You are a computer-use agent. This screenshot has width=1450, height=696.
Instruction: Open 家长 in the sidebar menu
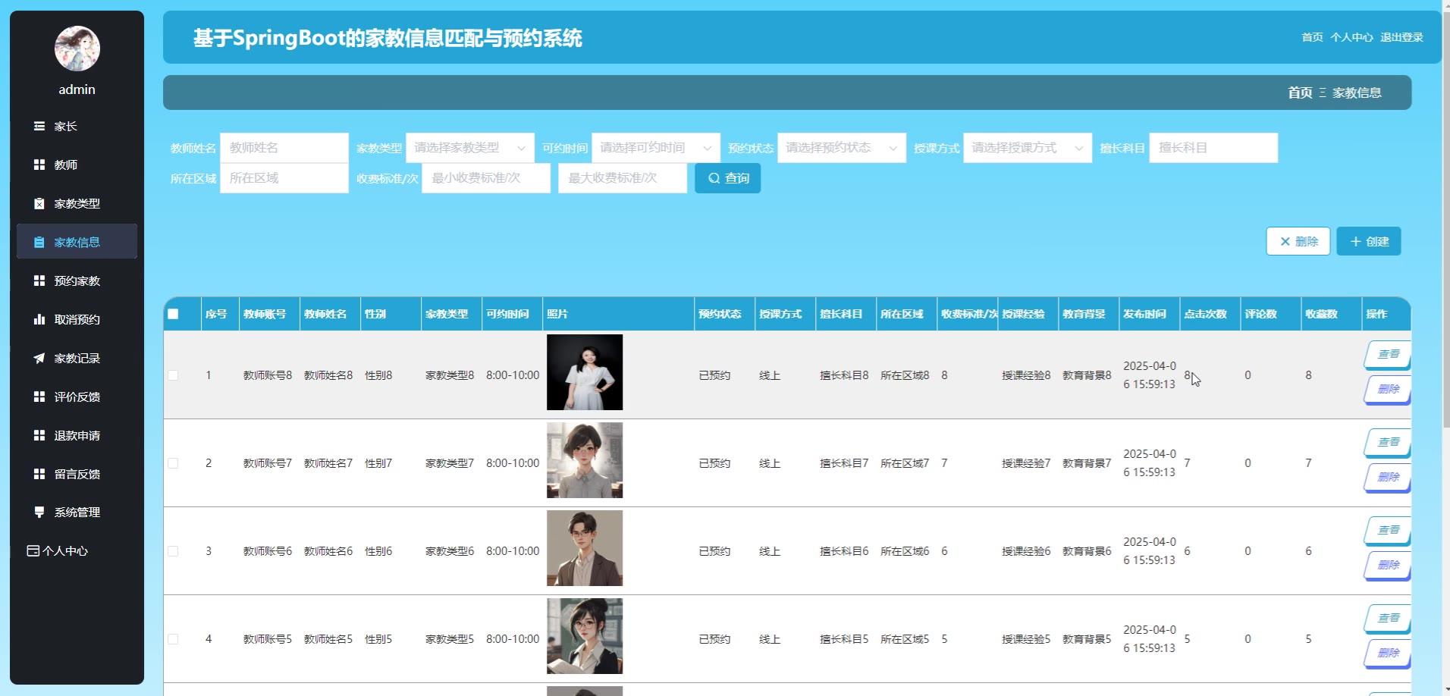point(77,127)
